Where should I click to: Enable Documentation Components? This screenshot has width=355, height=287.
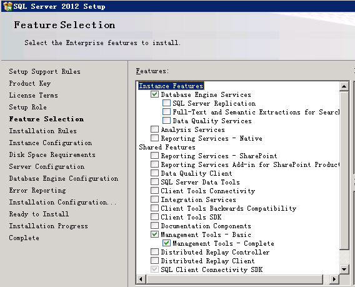[154, 226]
